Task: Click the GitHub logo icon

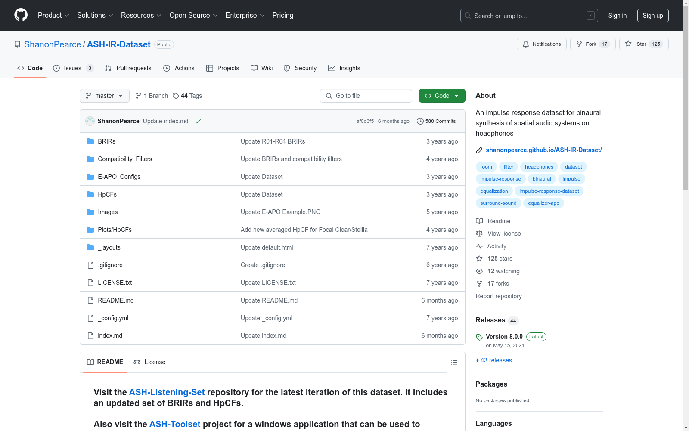Action: [21, 15]
